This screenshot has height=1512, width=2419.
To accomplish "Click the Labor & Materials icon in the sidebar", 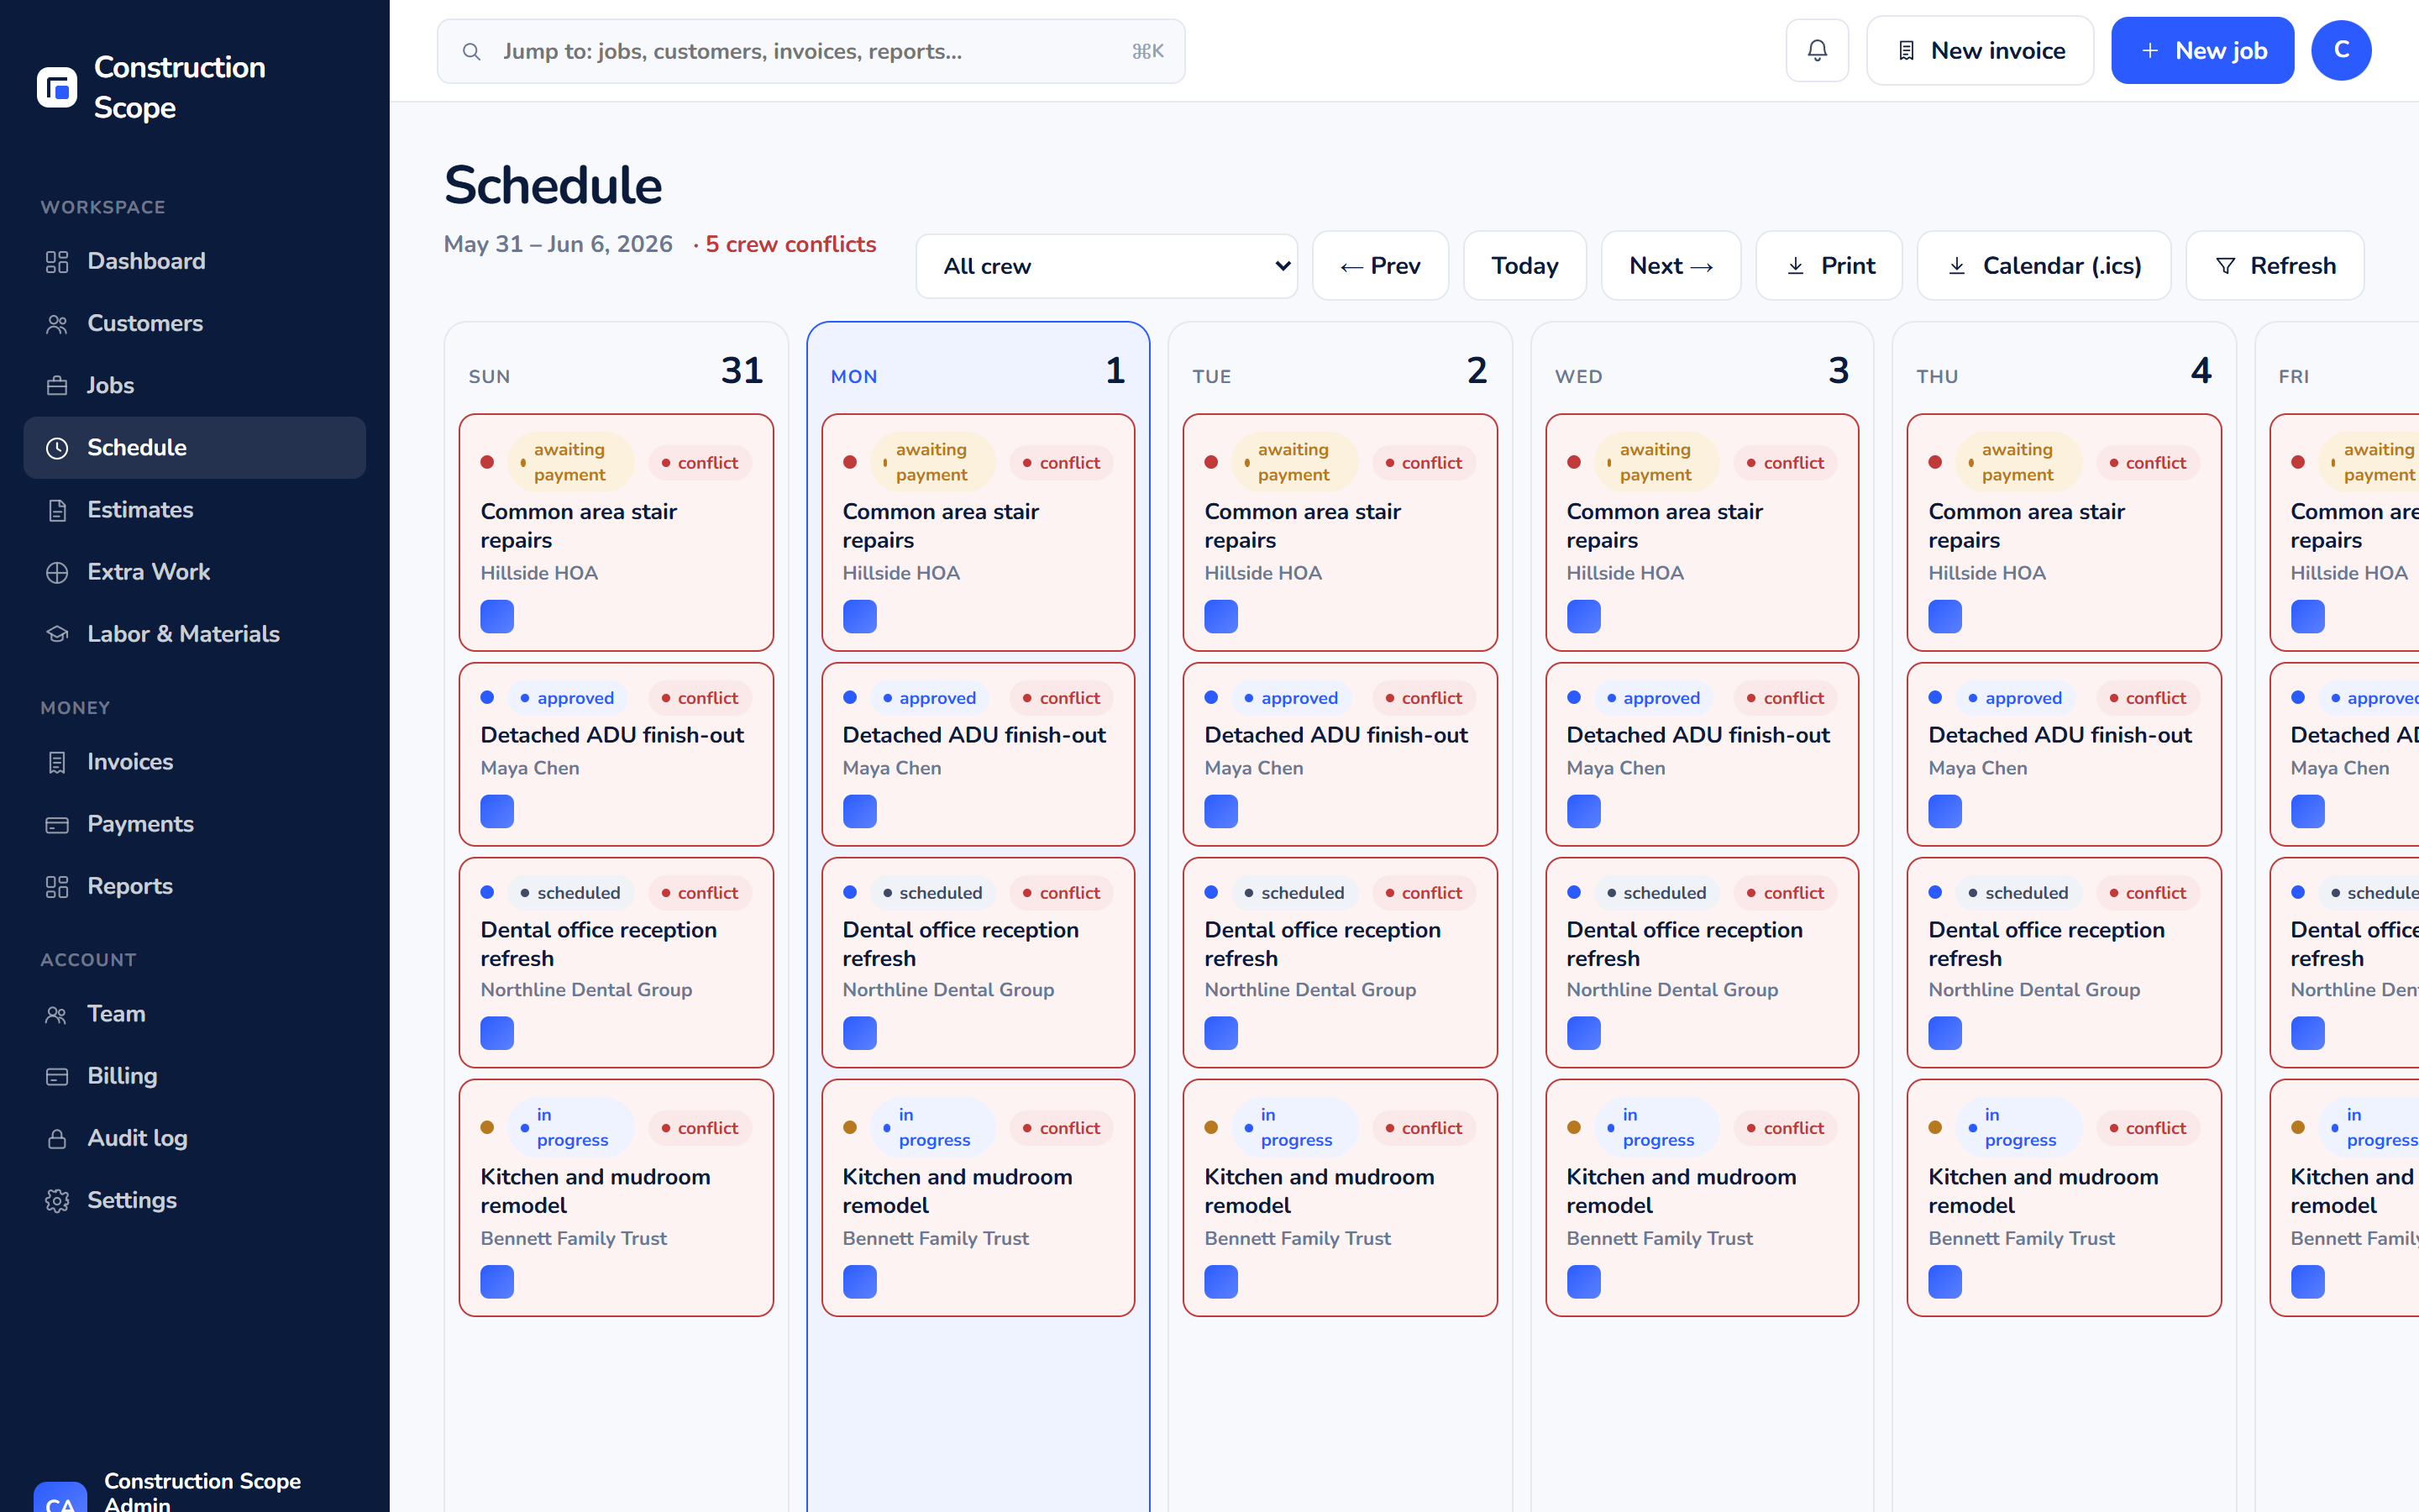I will (x=57, y=634).
